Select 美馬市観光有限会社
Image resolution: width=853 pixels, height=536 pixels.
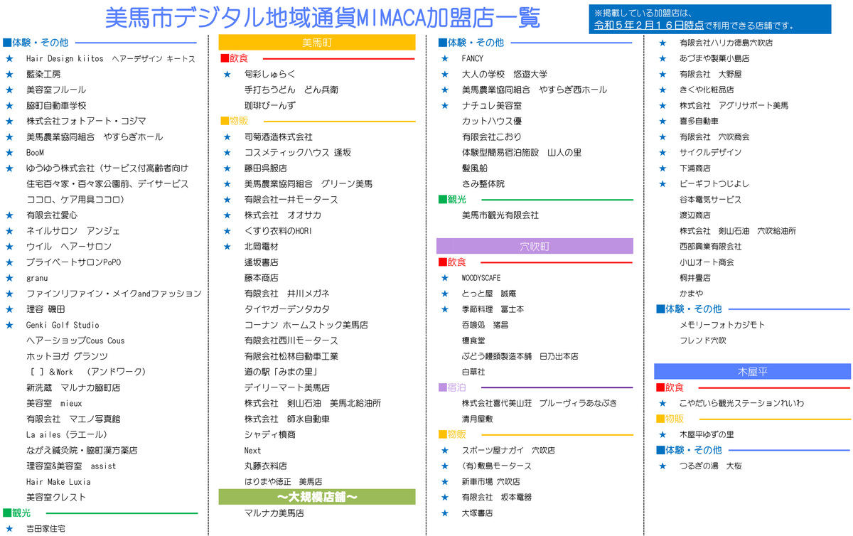click(x=500, y=215)
